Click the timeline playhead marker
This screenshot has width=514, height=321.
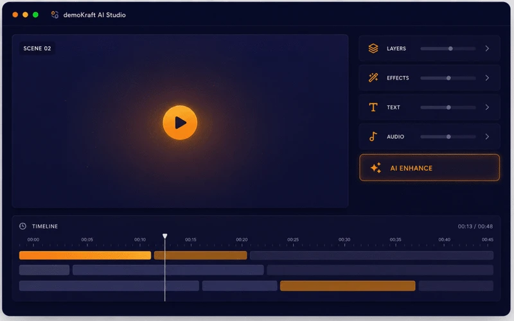tap(165, 236)
